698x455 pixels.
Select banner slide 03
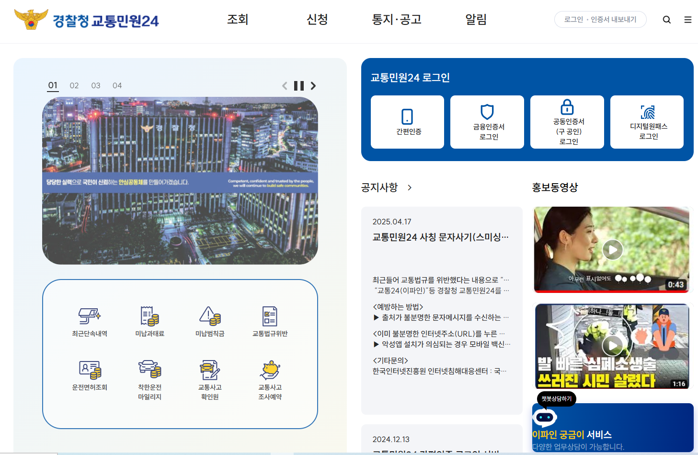(96, 85)
